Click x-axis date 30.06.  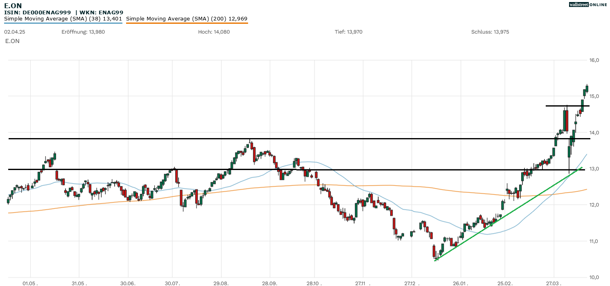pos(128,283)
